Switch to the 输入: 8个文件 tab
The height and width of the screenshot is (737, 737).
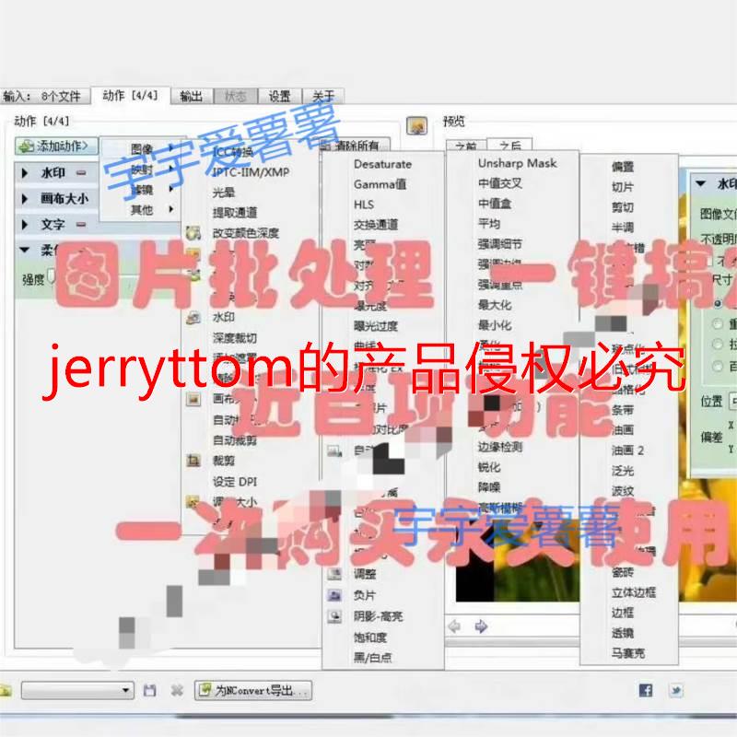click(45, 97)
